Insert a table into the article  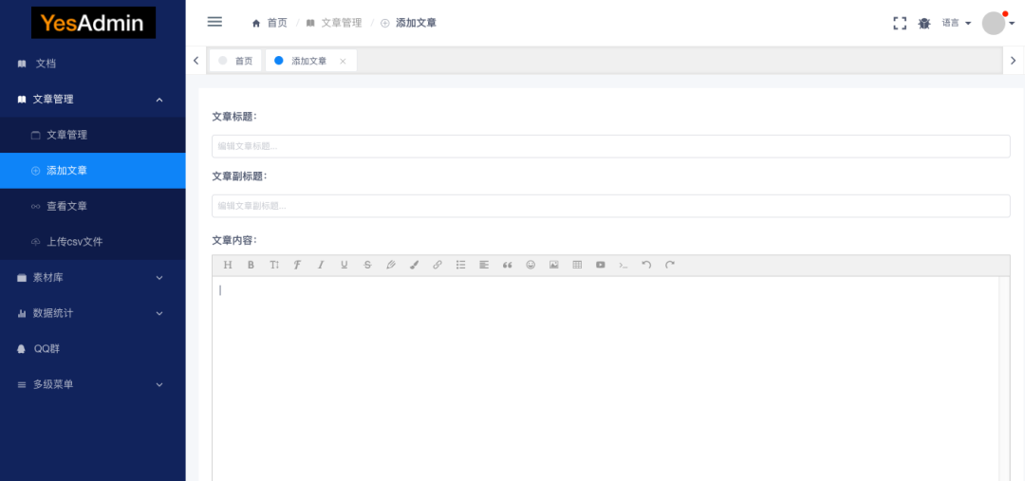tap(577, 265)
